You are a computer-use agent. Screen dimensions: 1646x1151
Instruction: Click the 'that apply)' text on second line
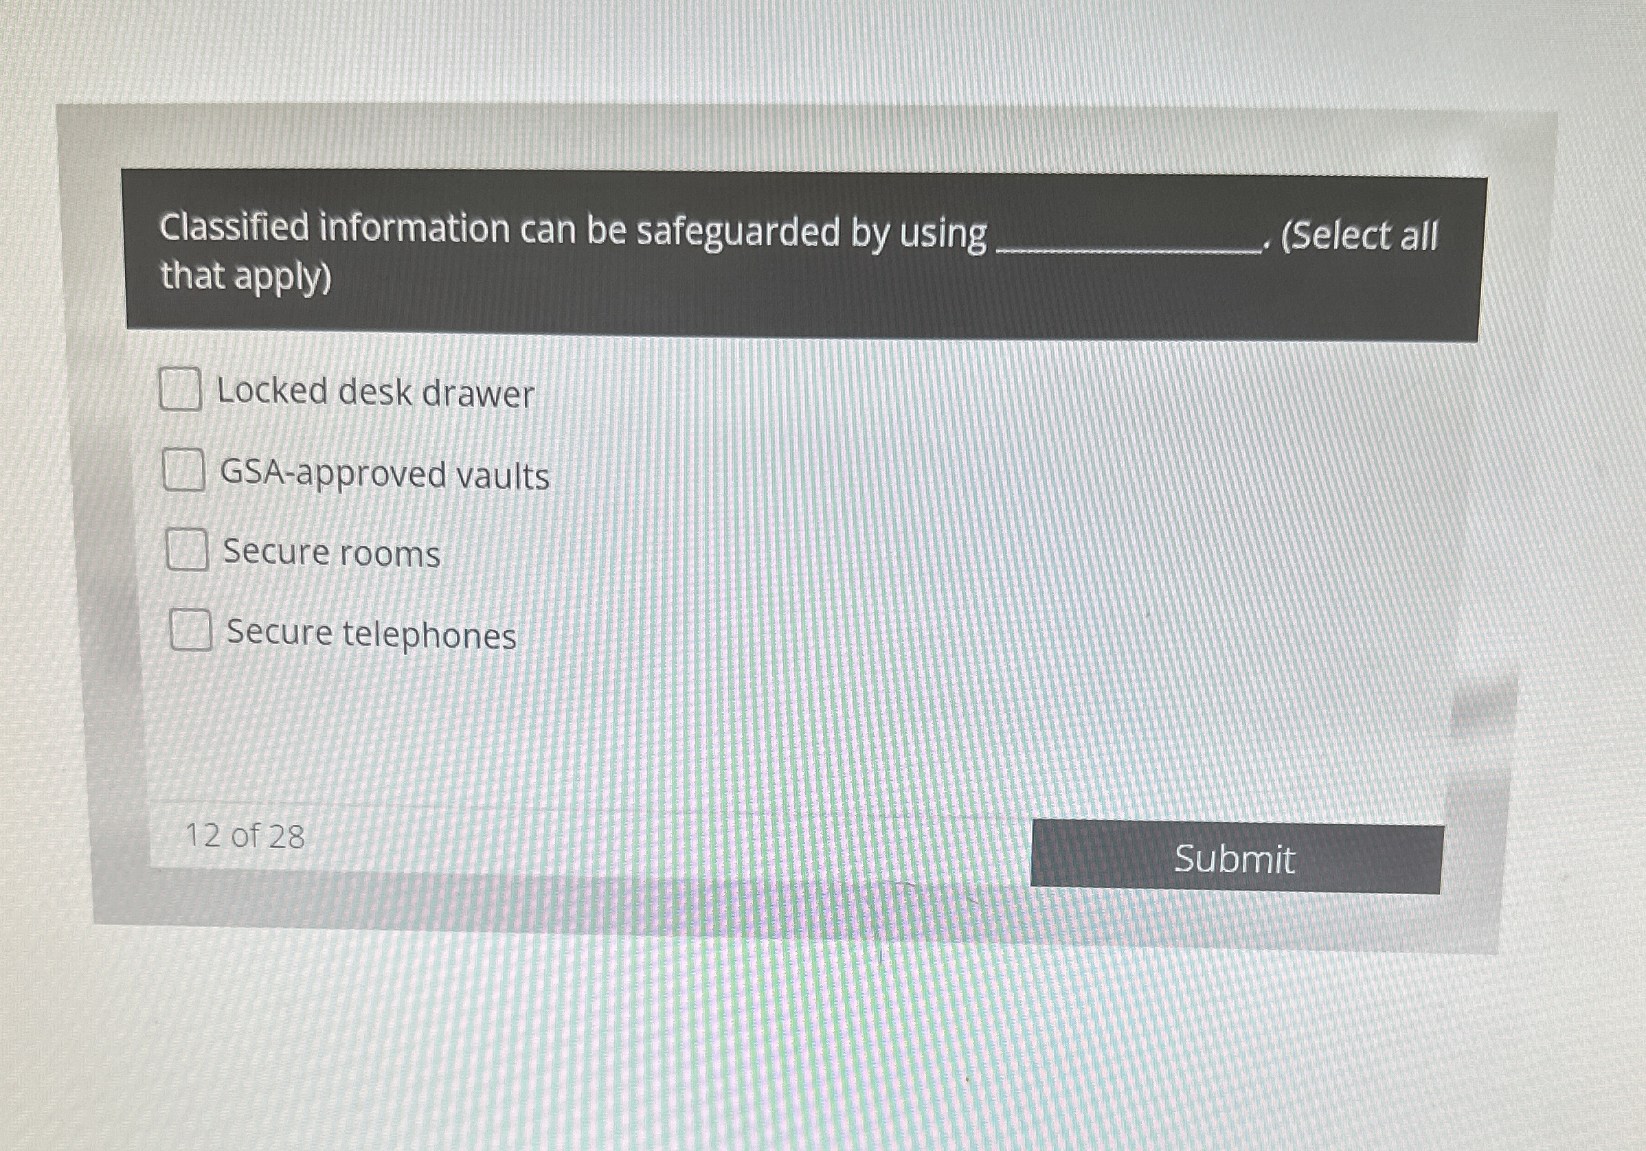pos(246,277)
